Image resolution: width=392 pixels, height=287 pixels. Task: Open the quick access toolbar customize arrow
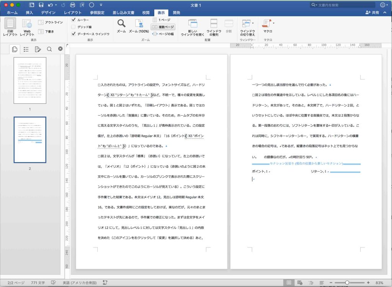[x=101, y=5]
